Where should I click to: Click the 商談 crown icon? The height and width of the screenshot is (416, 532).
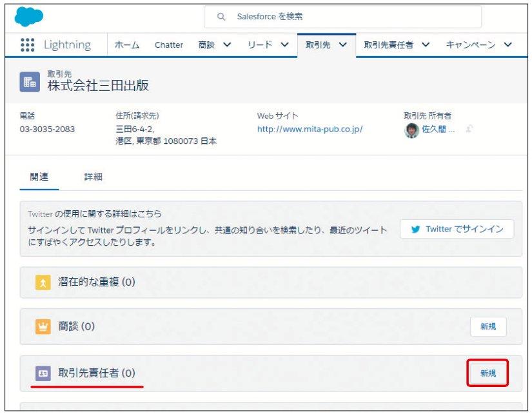[x=43, y=327]
